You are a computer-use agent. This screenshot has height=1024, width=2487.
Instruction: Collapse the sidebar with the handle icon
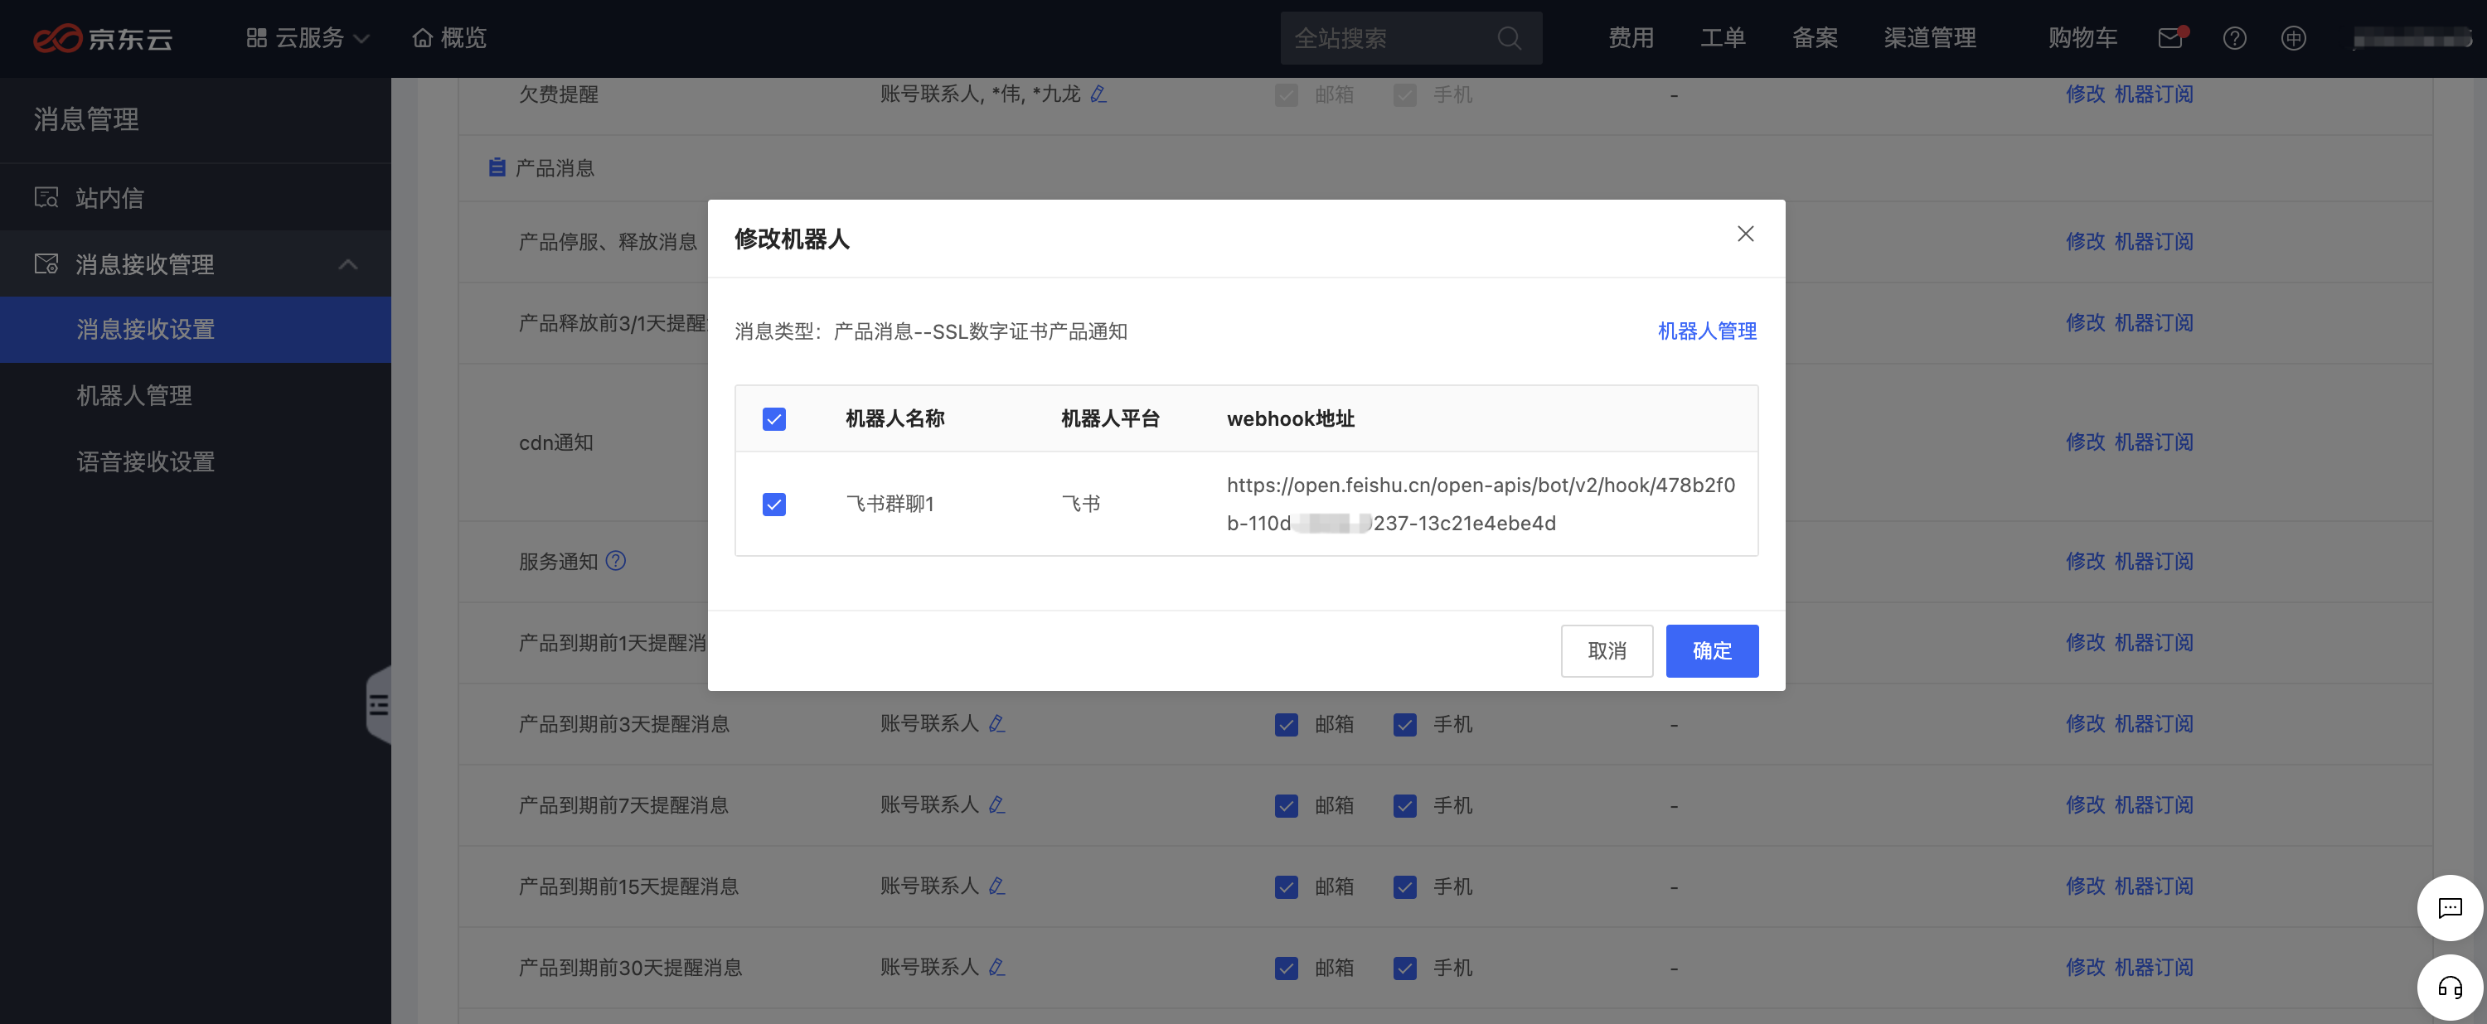pos(379,706)
